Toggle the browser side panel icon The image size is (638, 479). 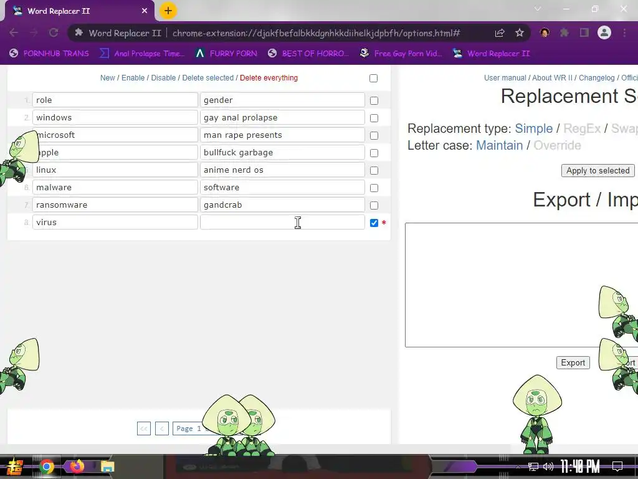(584, 32)
